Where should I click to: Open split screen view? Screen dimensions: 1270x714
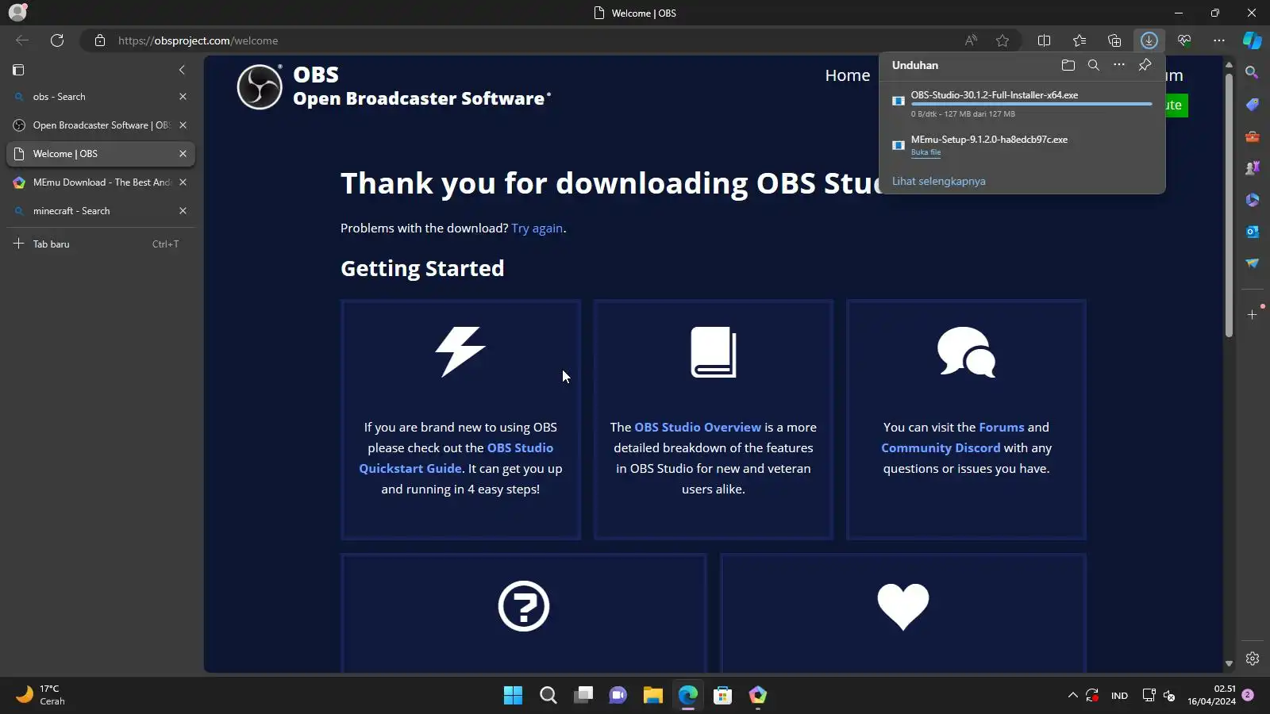tap(1045, 40)
